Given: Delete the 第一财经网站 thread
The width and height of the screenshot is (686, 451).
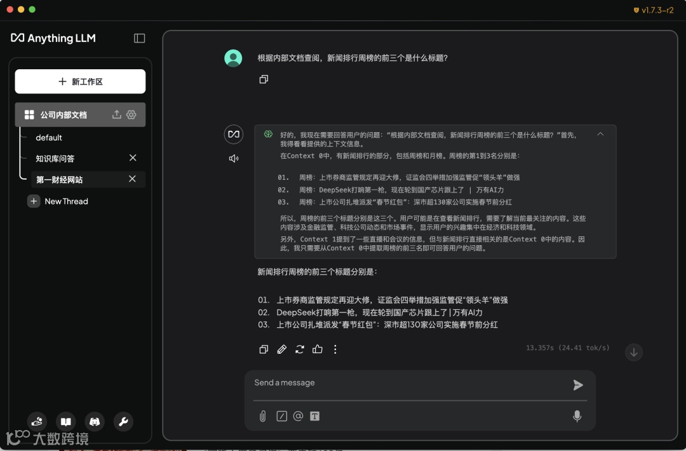Looking at the screenshot, I should [x=132, y=179].
